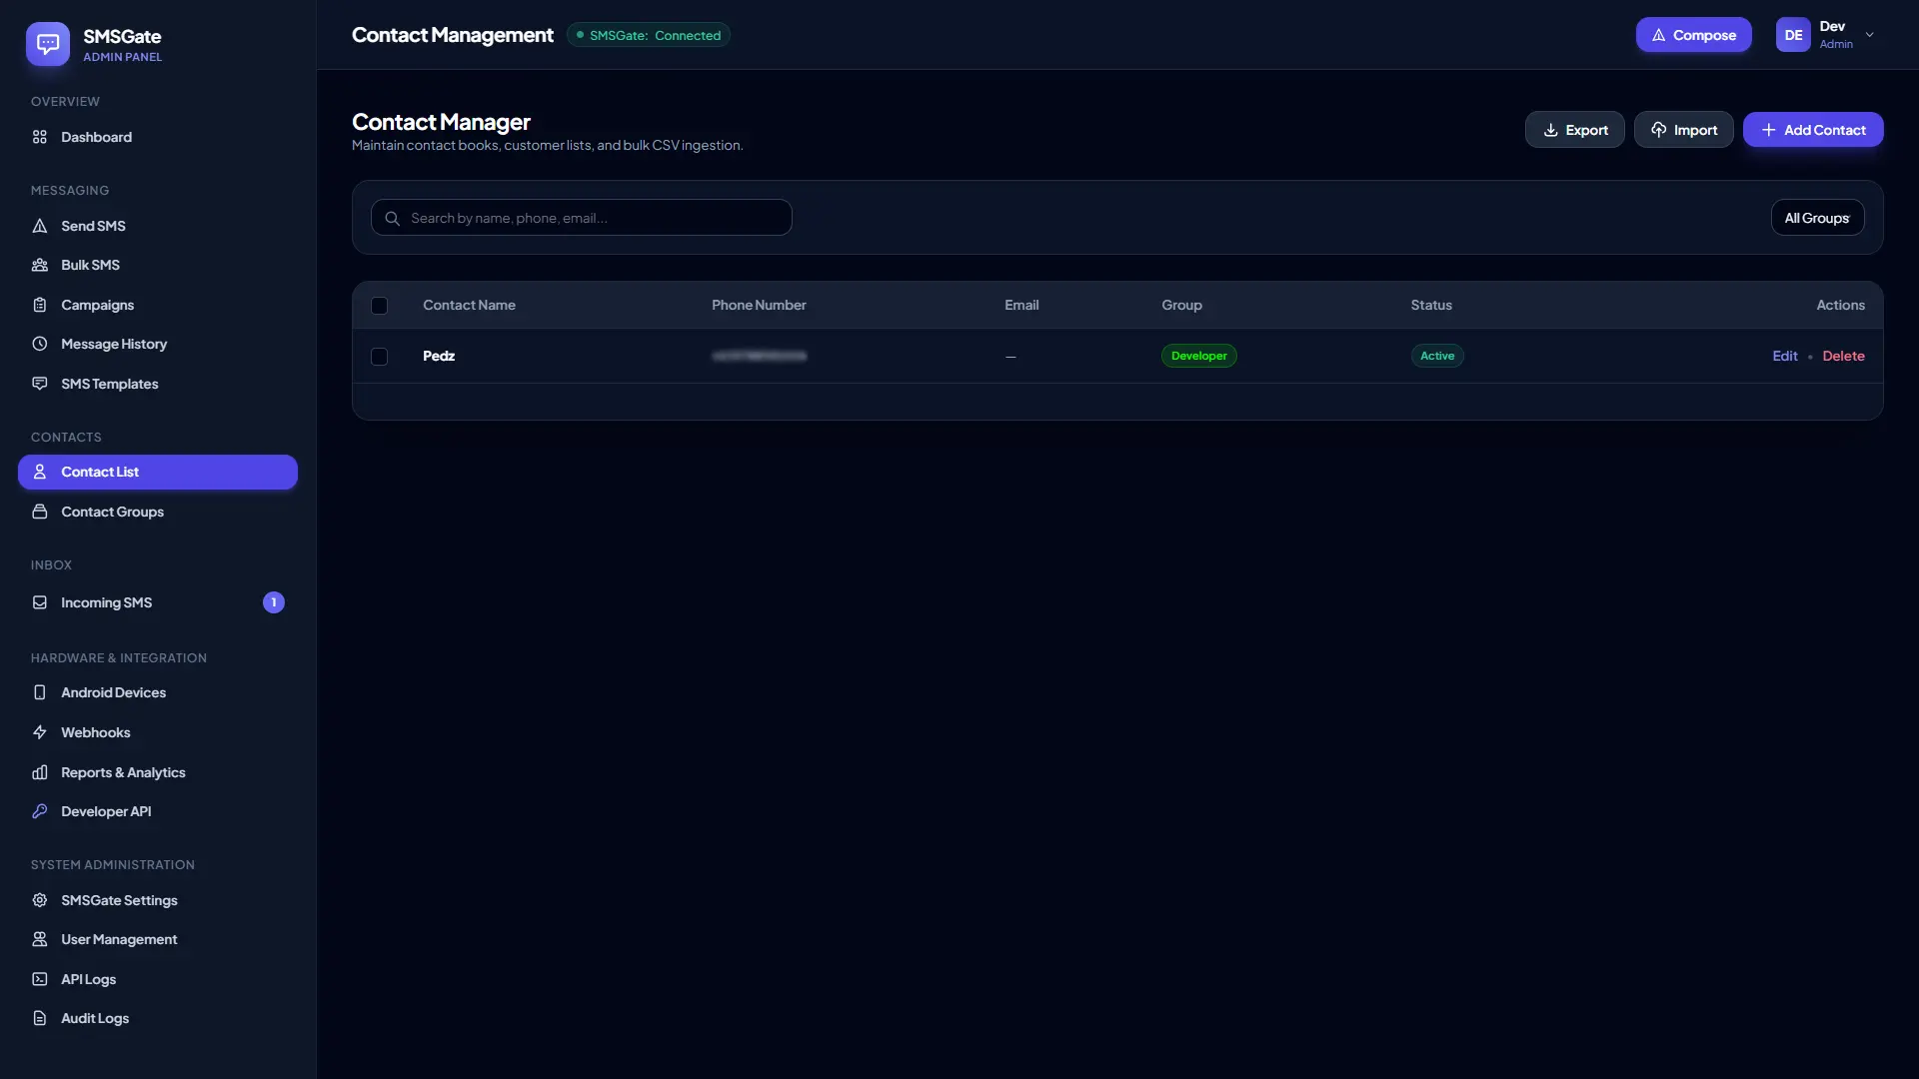Toggle the select-all contacts checkbox
Screen dimensions: 1919x1079
379,306
